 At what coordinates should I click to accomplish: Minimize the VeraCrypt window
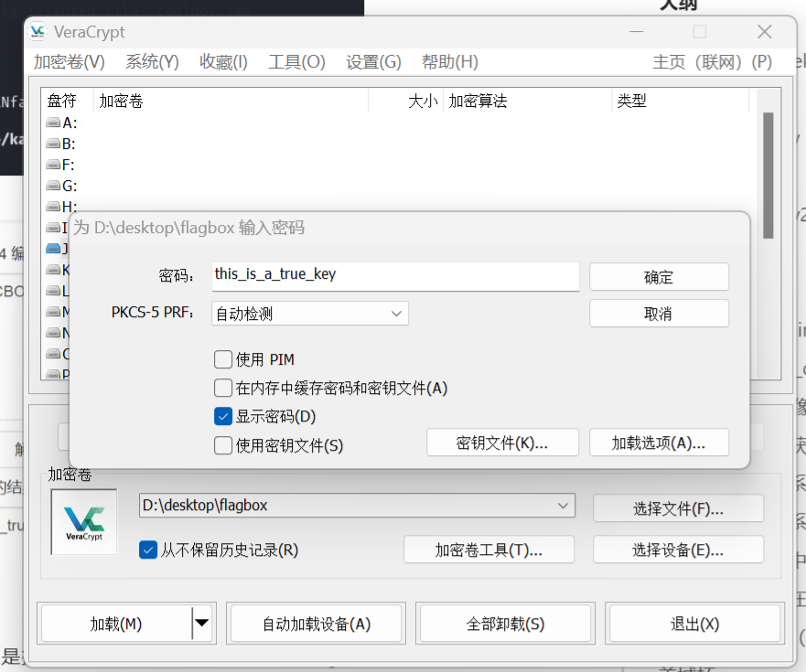[x=637, y=32]
